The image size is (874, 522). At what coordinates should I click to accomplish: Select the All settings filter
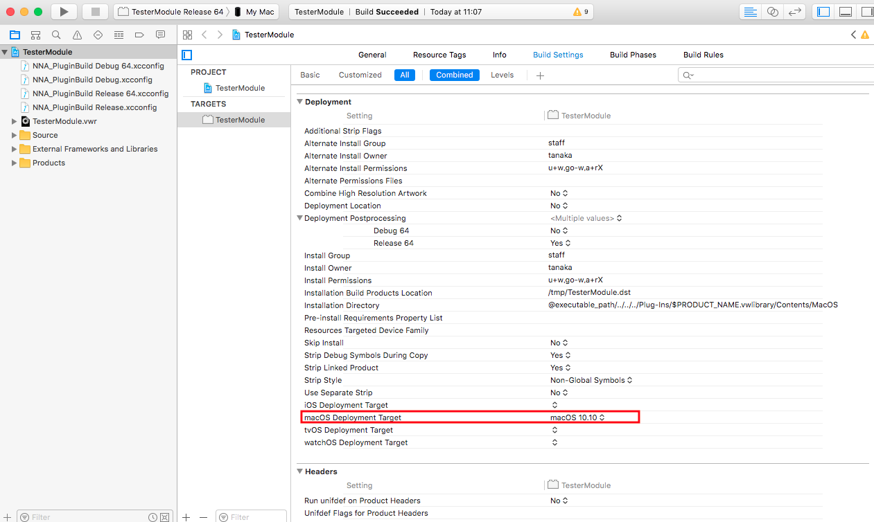(x=405, y=75)
